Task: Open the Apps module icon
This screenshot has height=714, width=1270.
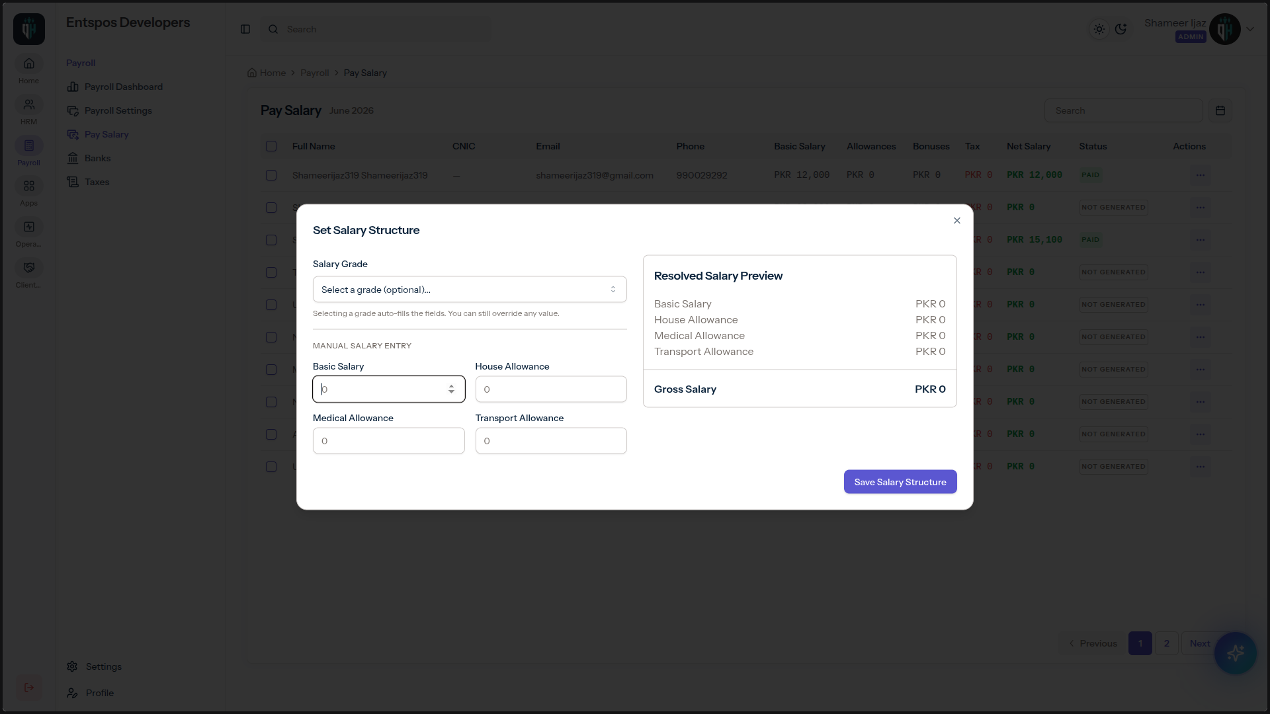Action: 29,186
